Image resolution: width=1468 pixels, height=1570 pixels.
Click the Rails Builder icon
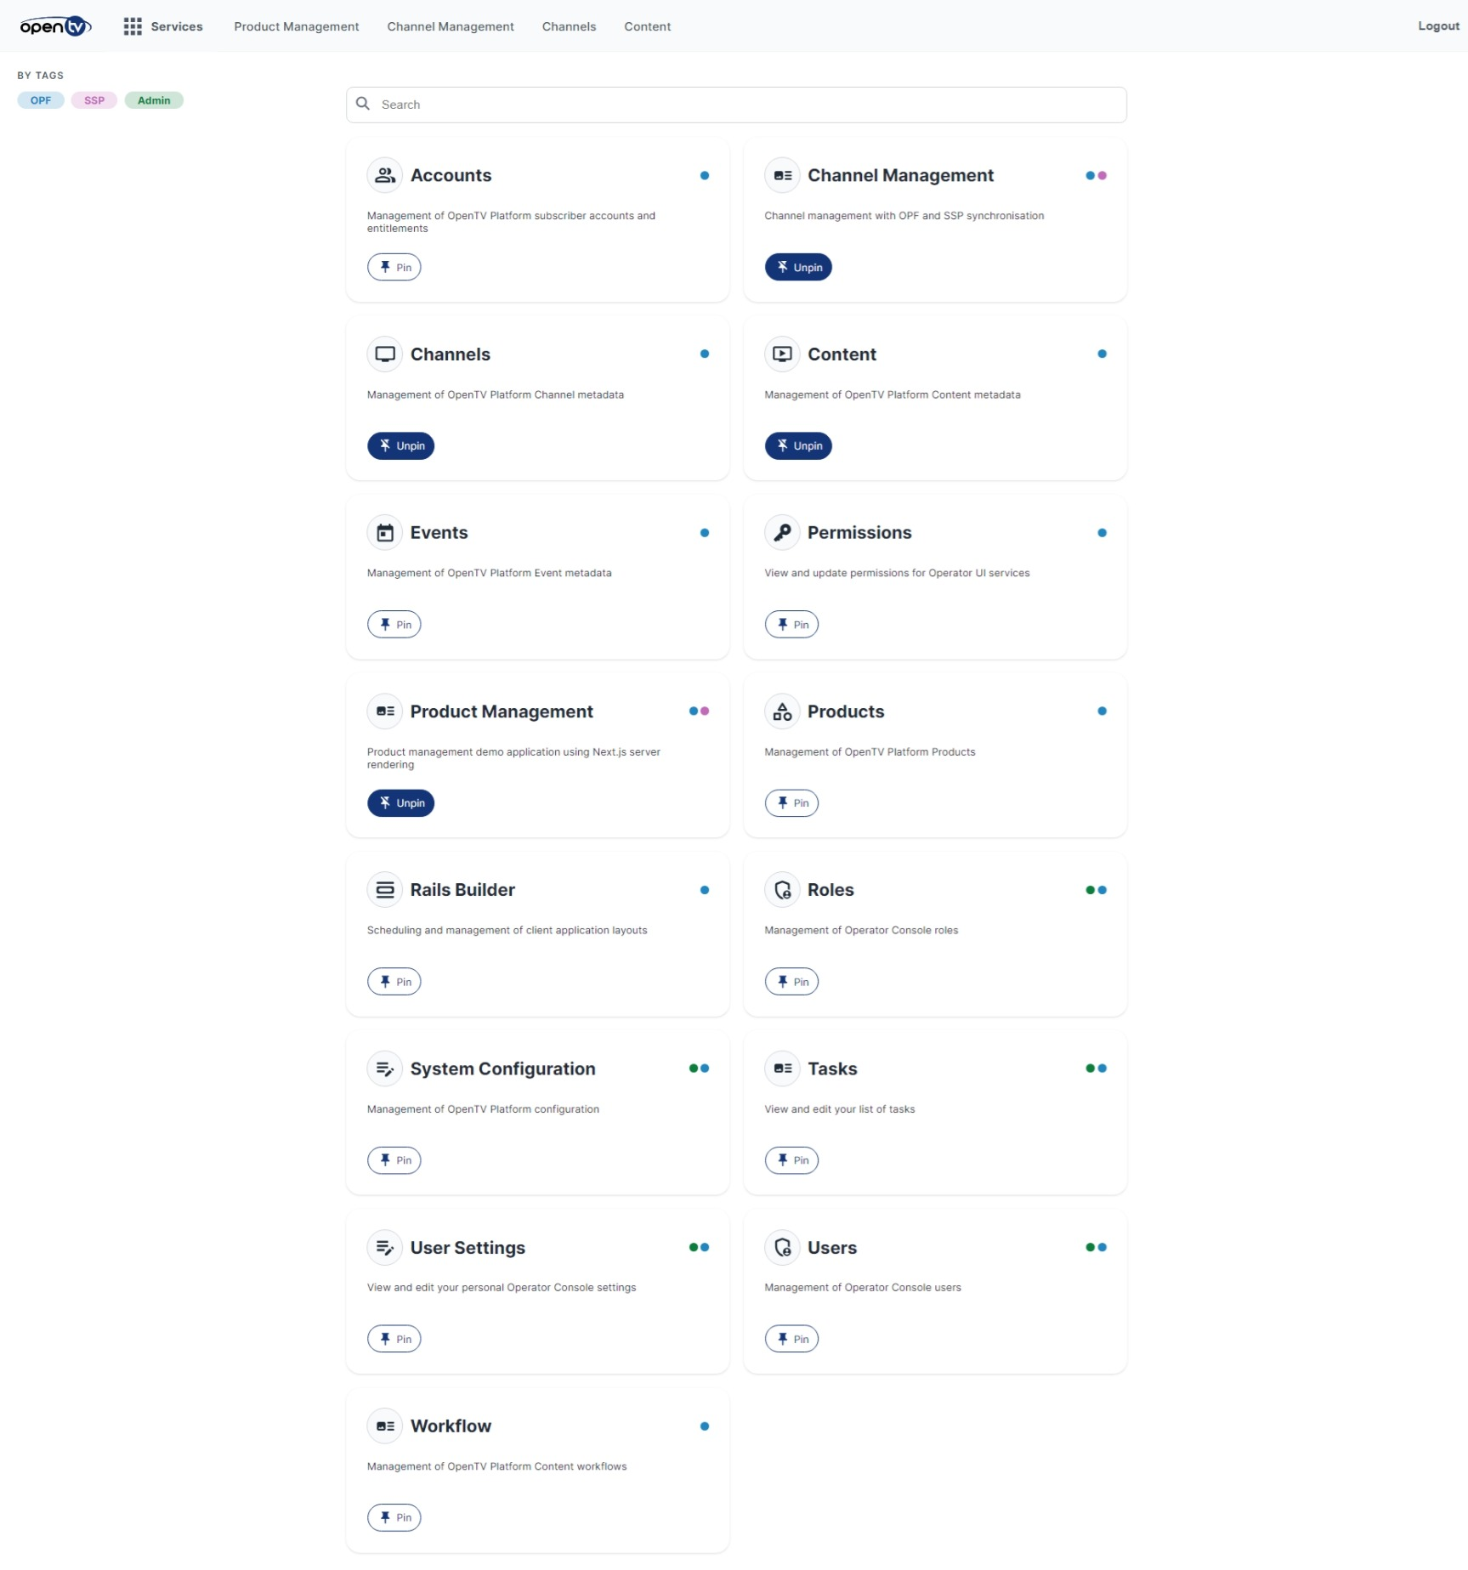click(385, 890)
